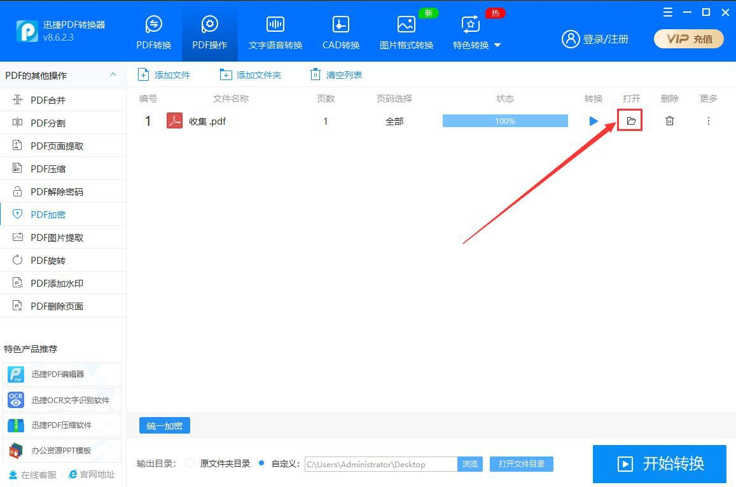
Task: Click the 页码选择 column header
Action: pos(394,99)
